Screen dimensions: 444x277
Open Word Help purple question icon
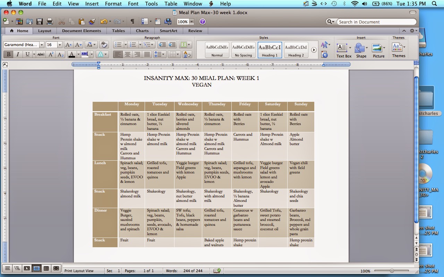point(203,21)
